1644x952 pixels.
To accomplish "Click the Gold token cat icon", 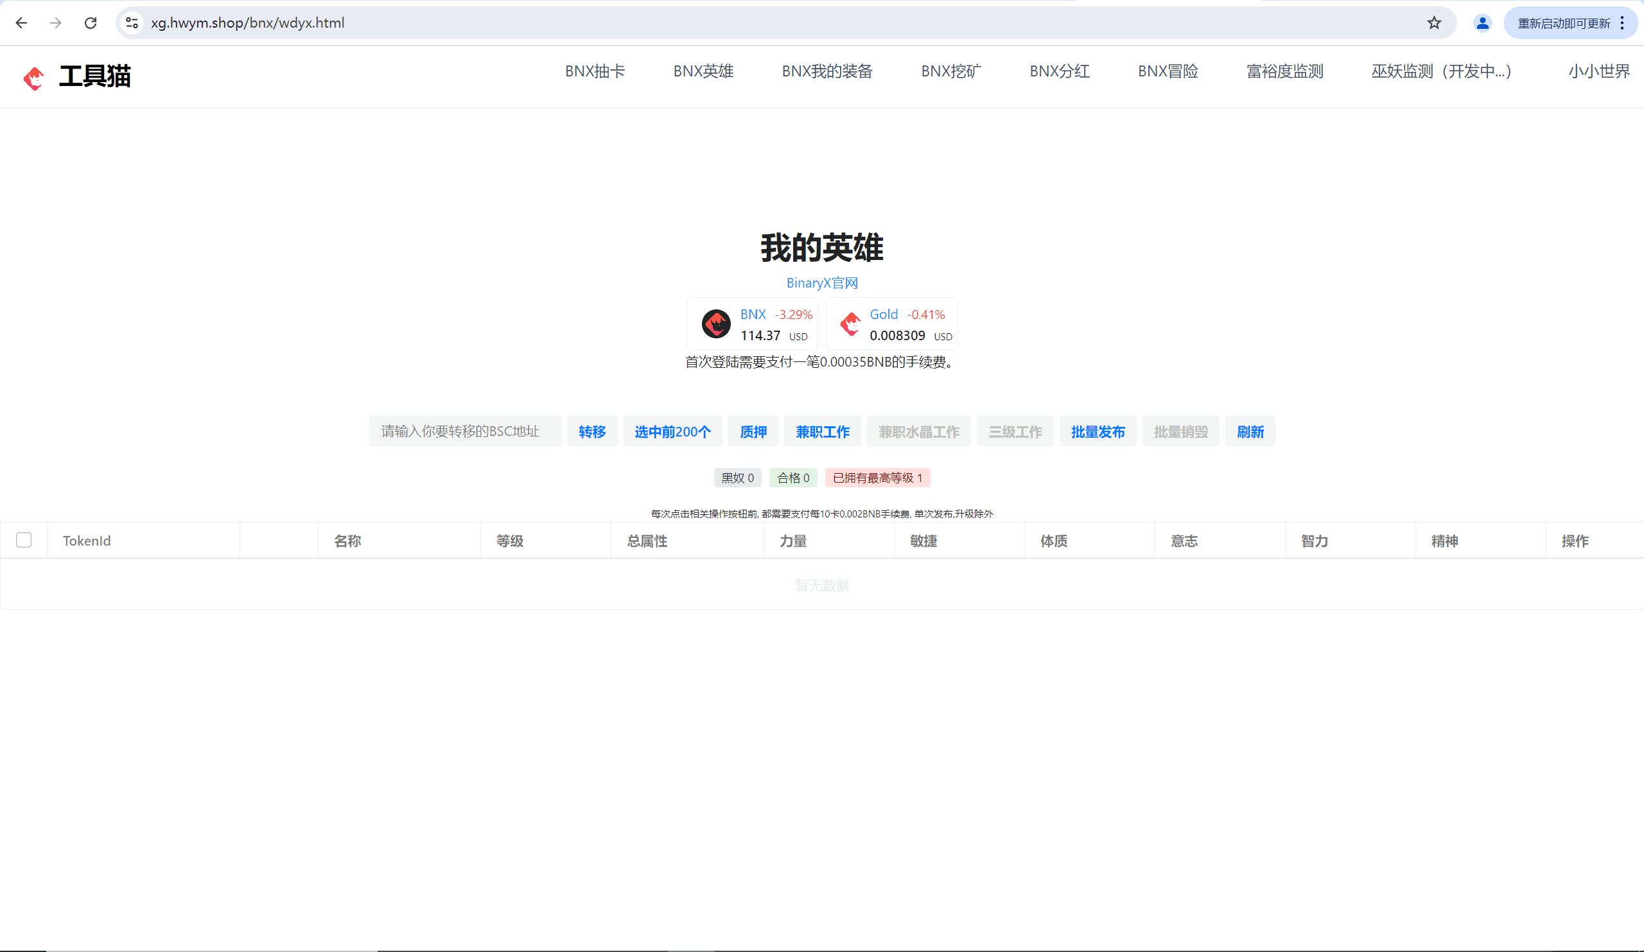I will click(850, 324).
